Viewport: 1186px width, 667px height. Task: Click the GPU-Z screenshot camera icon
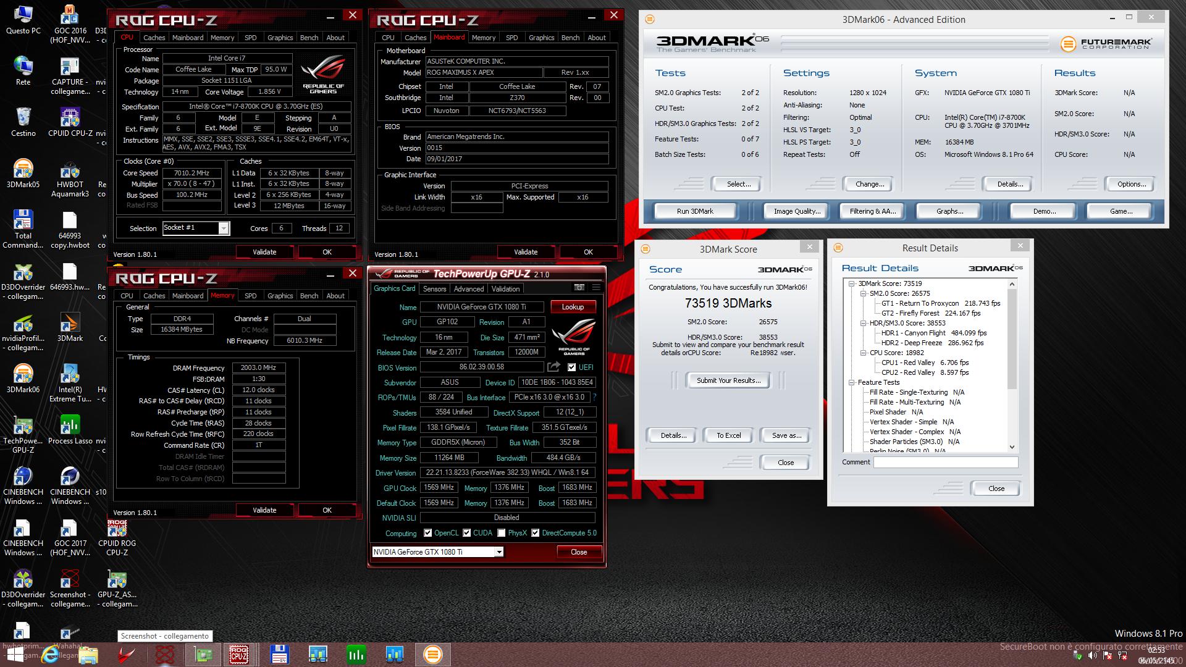point(579,287)
